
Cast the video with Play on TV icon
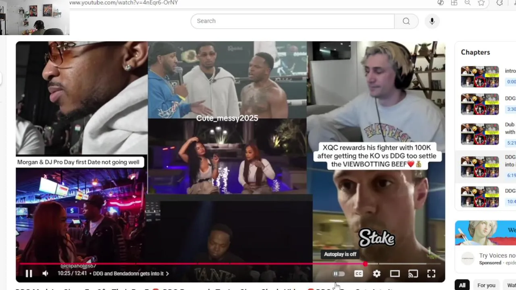(413, 274)
